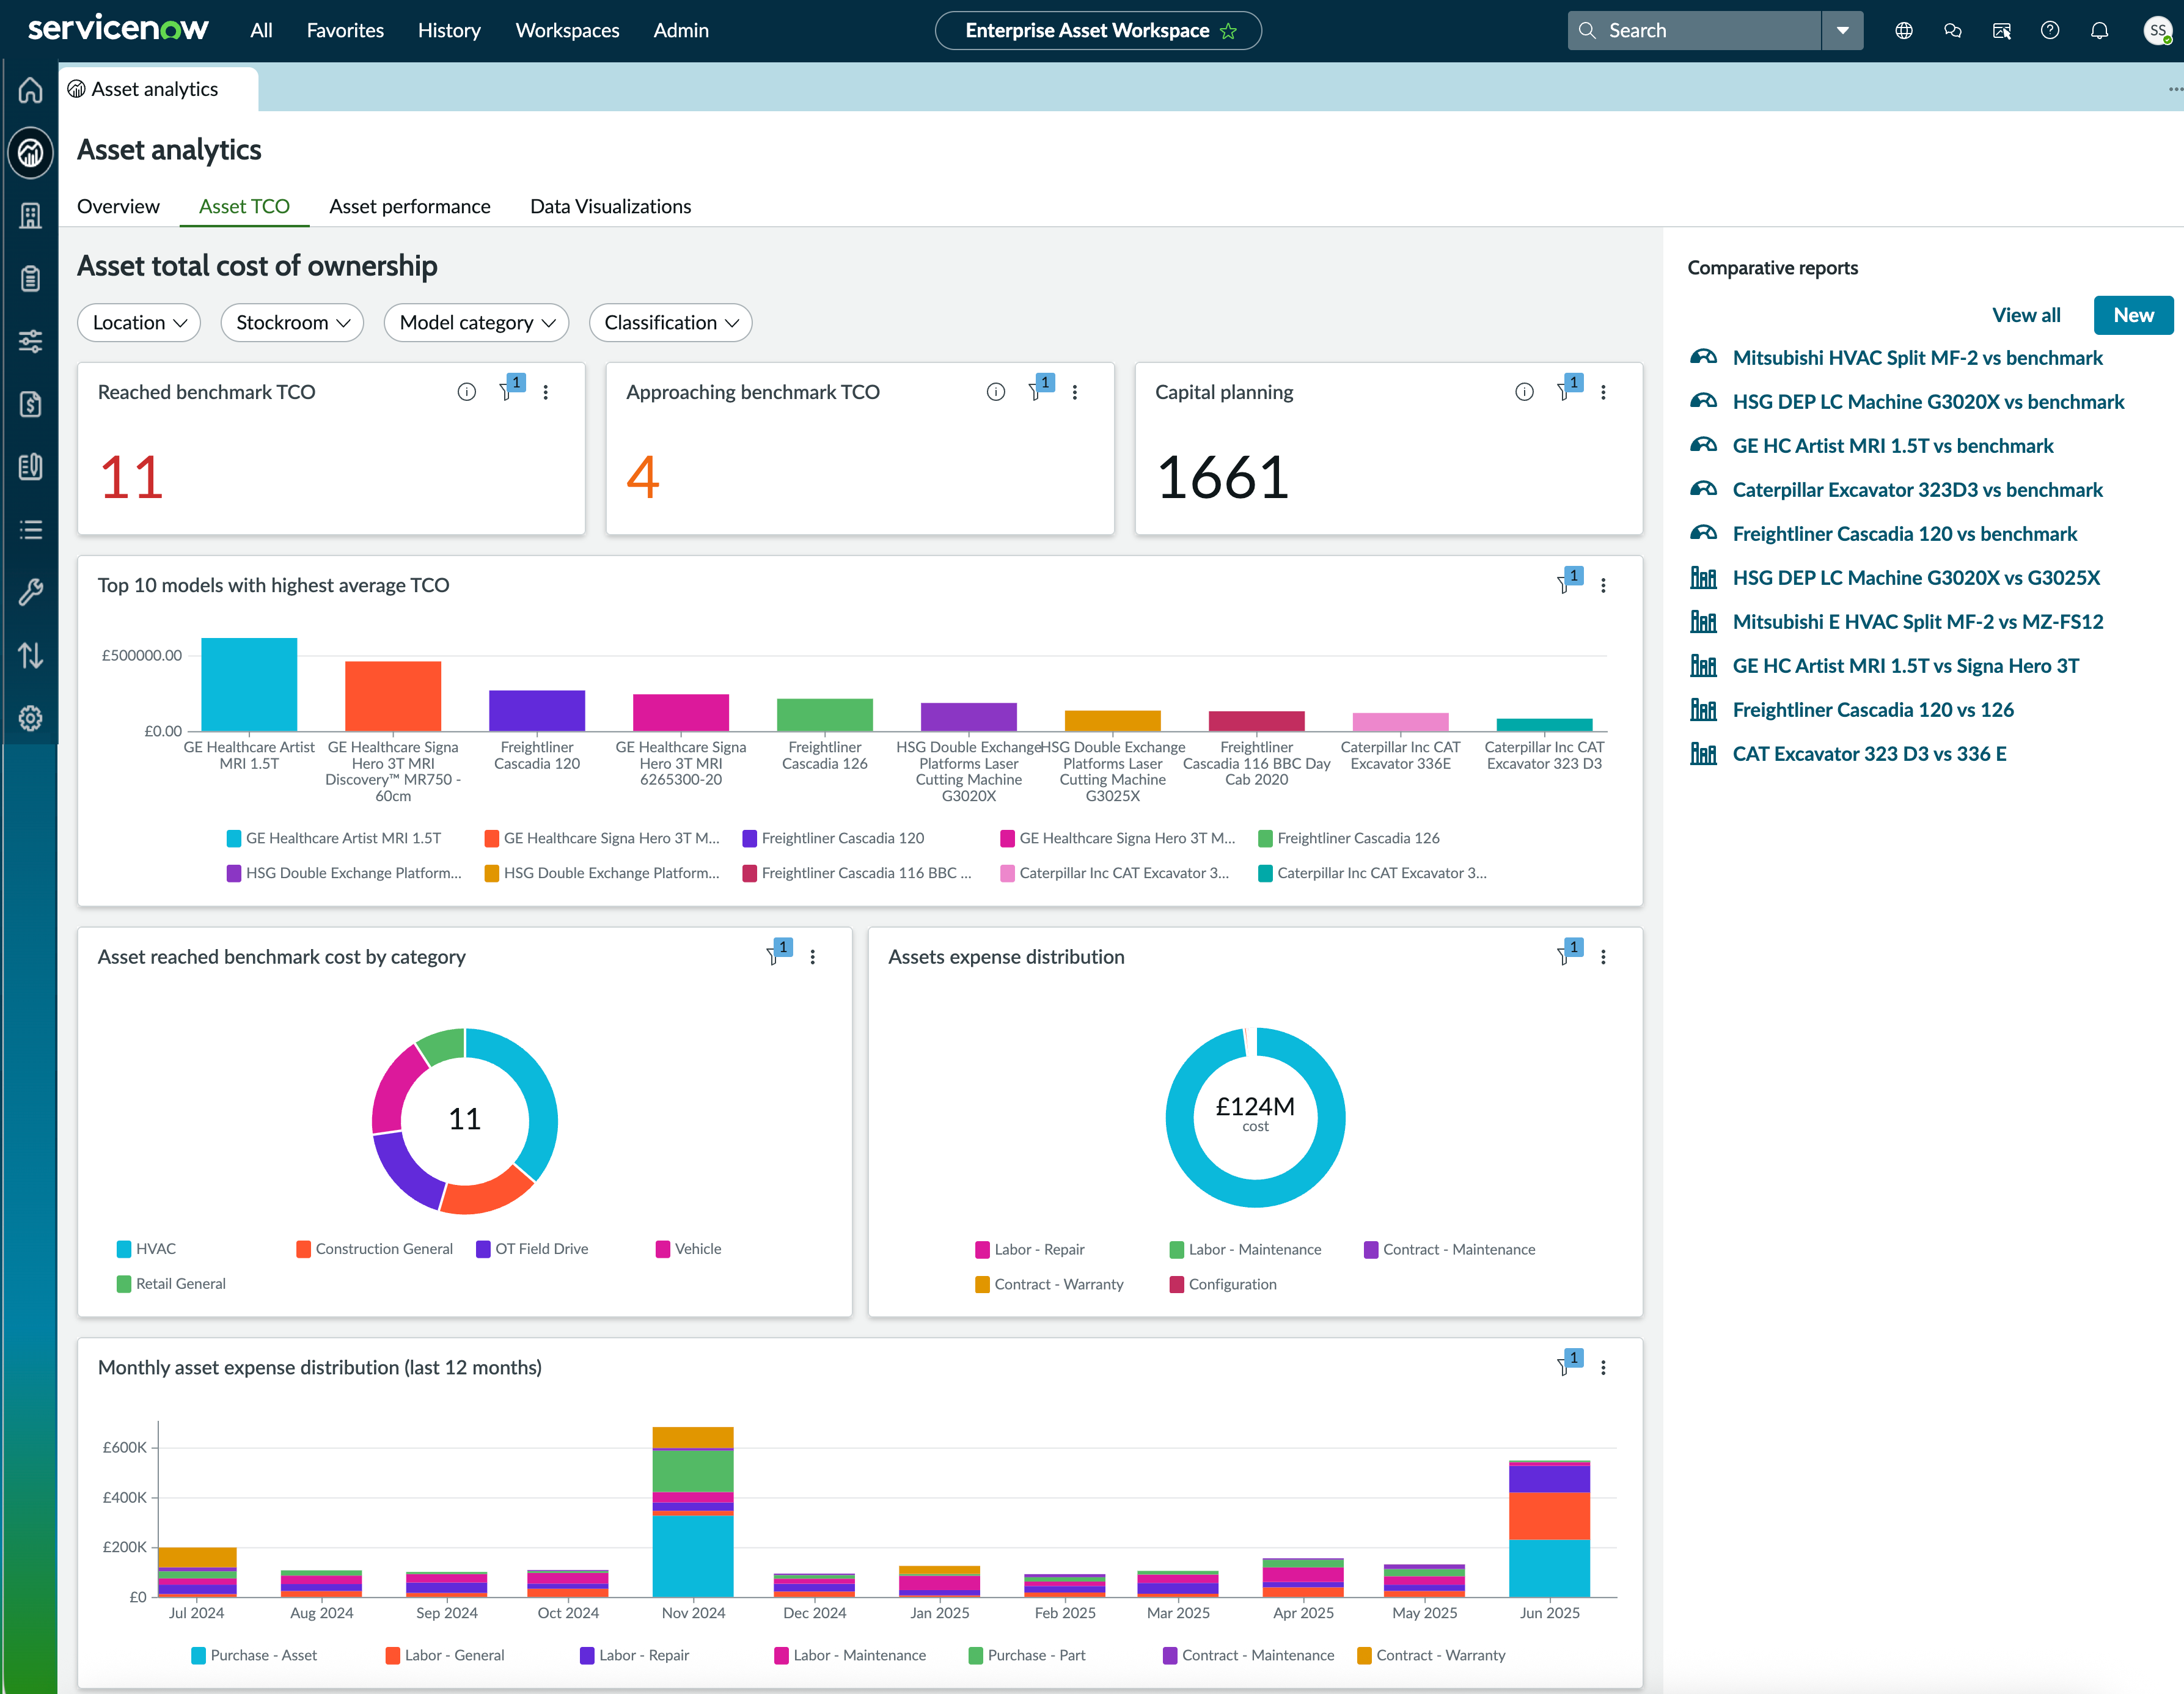2184x1694 pixels.
Task: Open the Workspaces menu
Action: (567, 31)
